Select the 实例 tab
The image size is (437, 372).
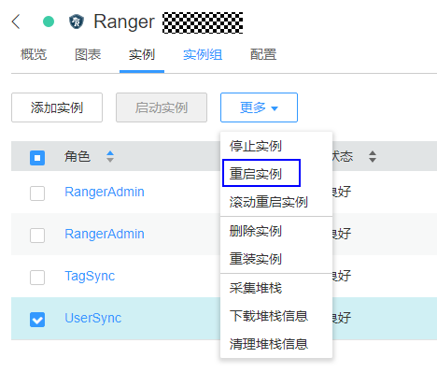click(142, 55)
